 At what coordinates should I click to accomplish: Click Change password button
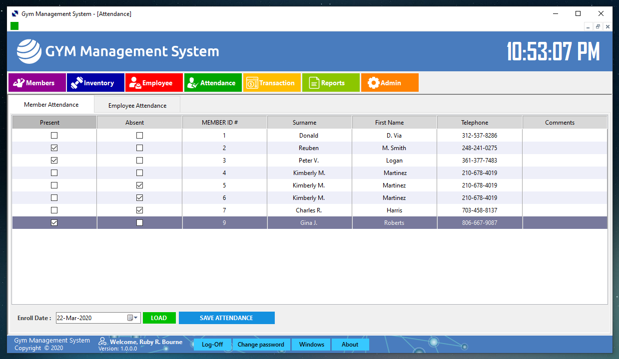(x=261, y=345)
